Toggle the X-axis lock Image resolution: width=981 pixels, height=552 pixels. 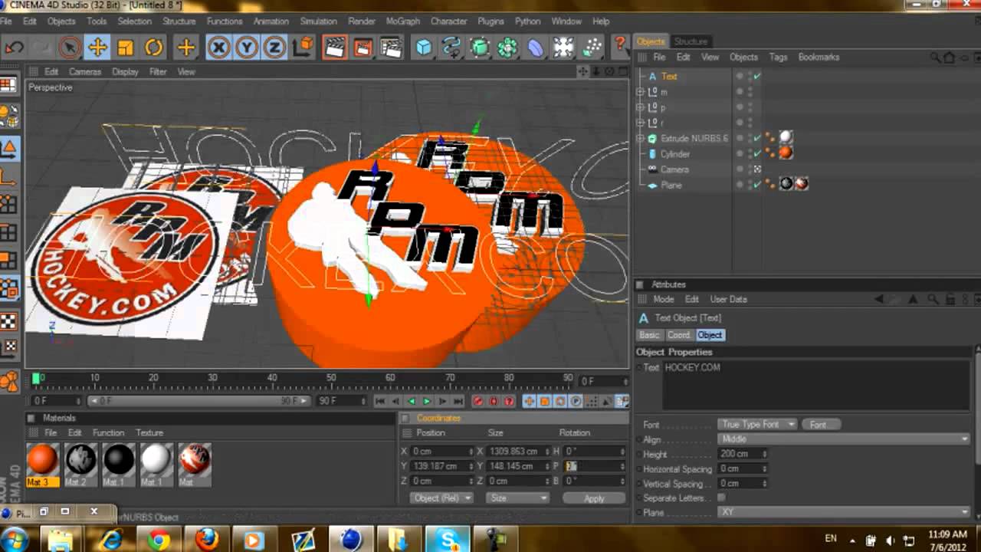(218, 48)
